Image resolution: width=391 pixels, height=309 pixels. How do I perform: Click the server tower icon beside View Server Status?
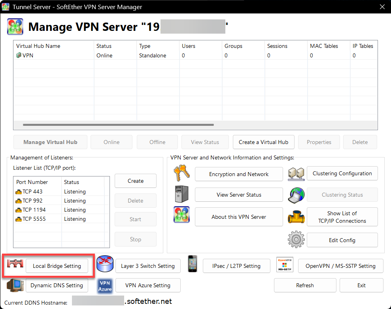tap(181, 194)
